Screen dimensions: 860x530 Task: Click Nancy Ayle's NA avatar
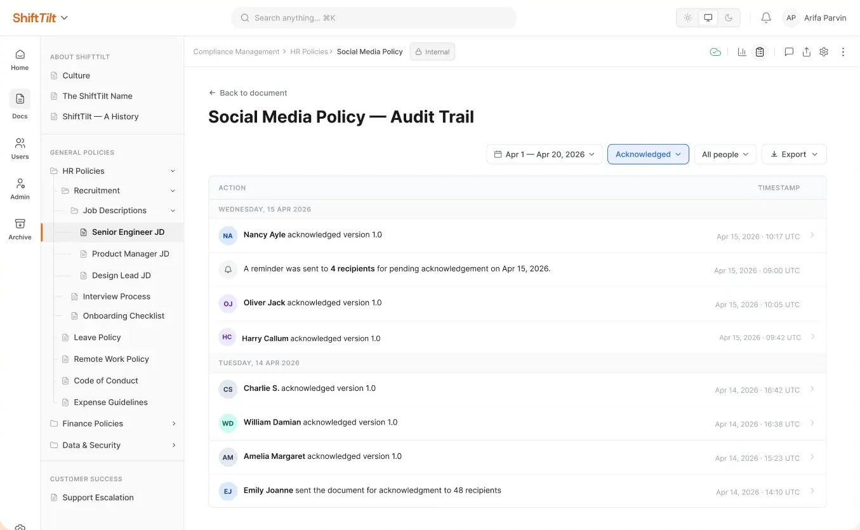[x=228, y=235]
